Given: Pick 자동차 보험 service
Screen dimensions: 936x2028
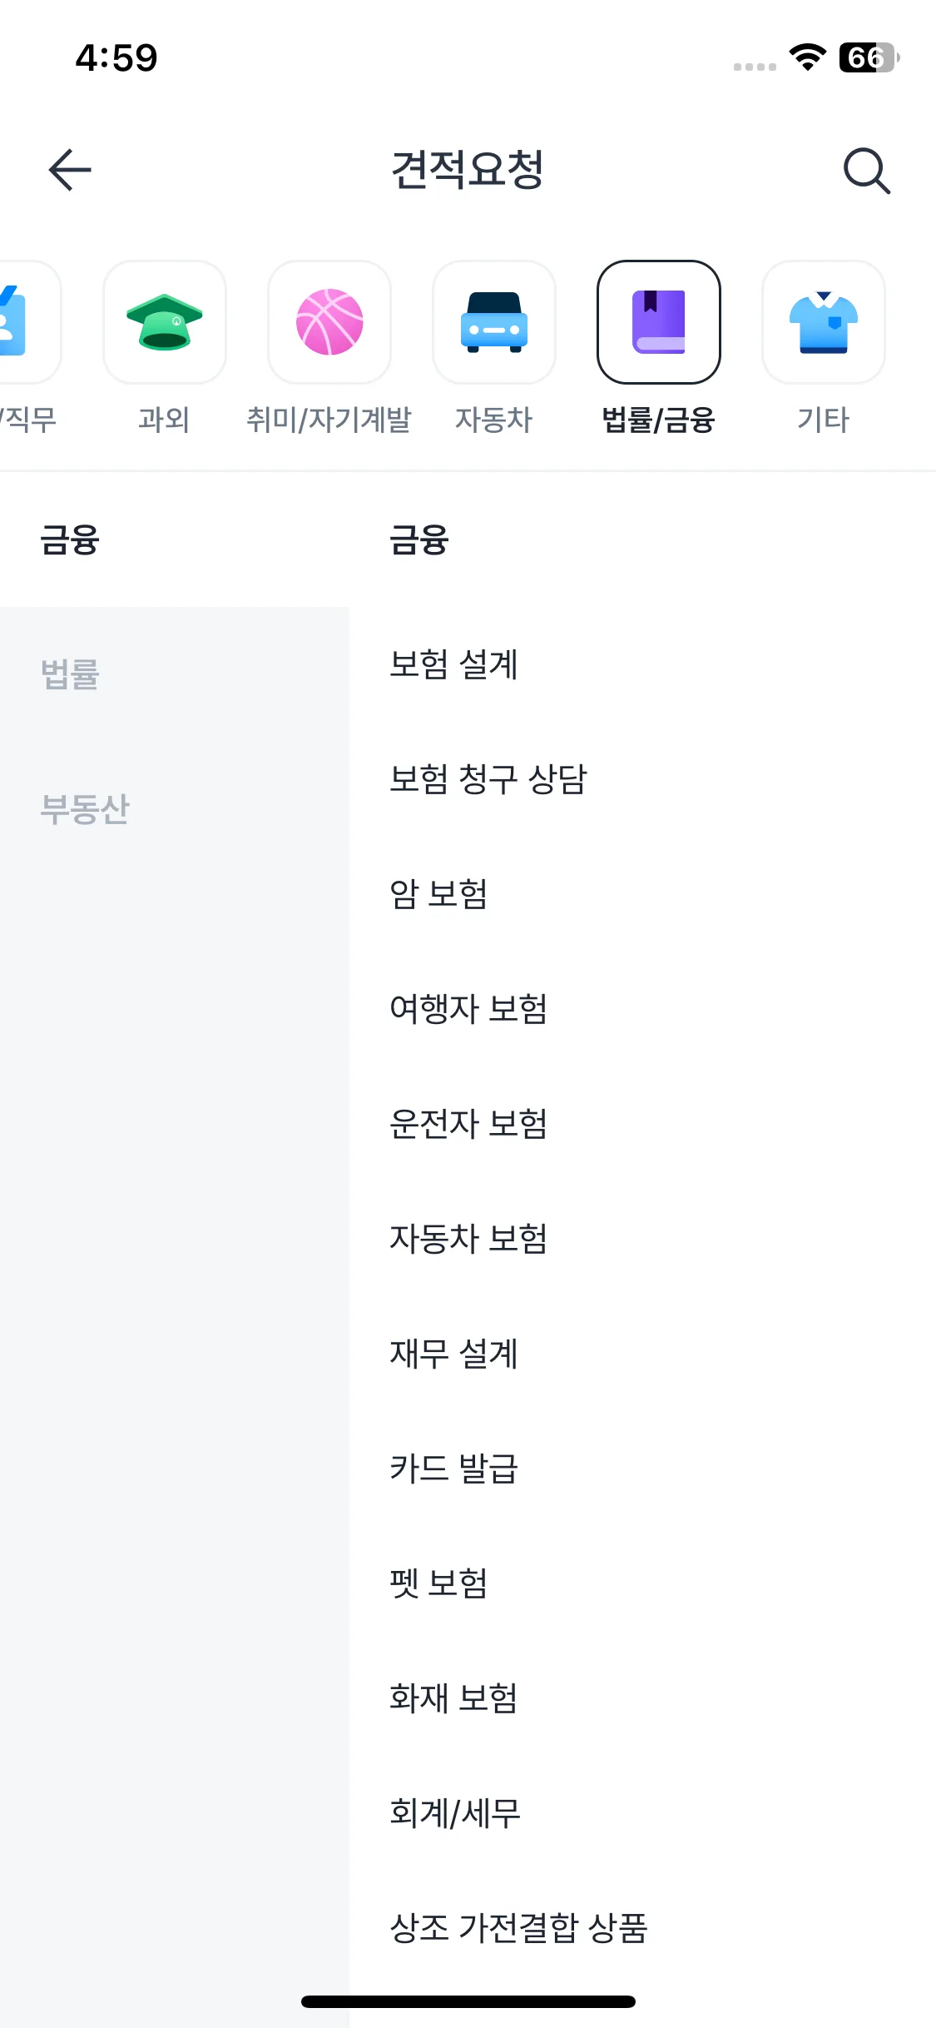Looking at the screenshot, I should [468, 1239].
